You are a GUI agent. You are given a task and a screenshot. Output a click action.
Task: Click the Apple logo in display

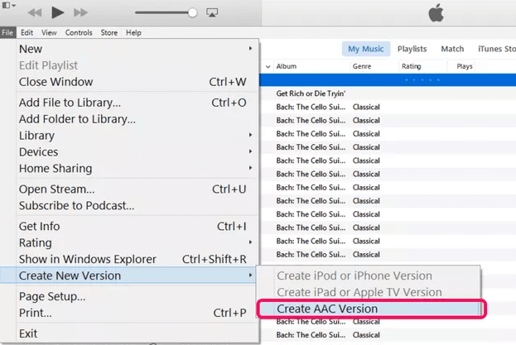pos(436,13)
